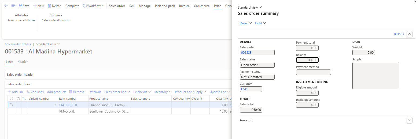This screenshot has height=139, width=420.
Task: Click the Balance 950.00 field
Action: [x=307, y=60]
